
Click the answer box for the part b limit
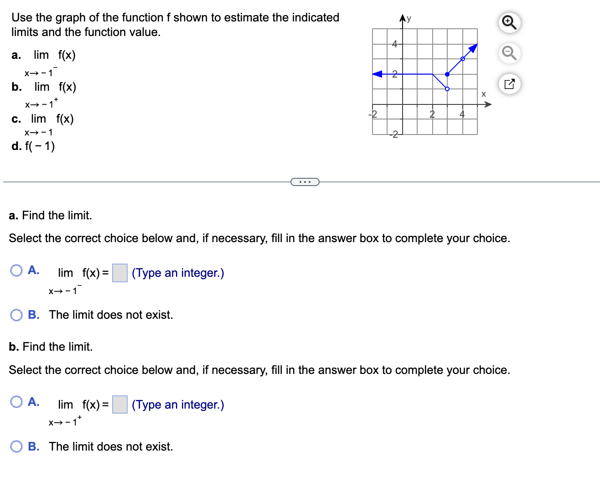click(119, 404)
